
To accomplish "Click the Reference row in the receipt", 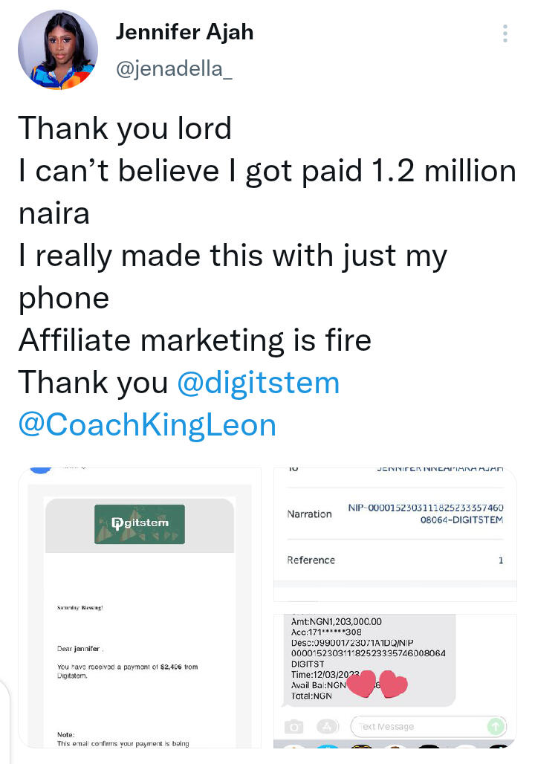I will tap(395, 560).
